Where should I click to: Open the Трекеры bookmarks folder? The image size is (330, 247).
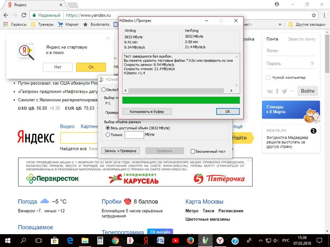[42, 24]
